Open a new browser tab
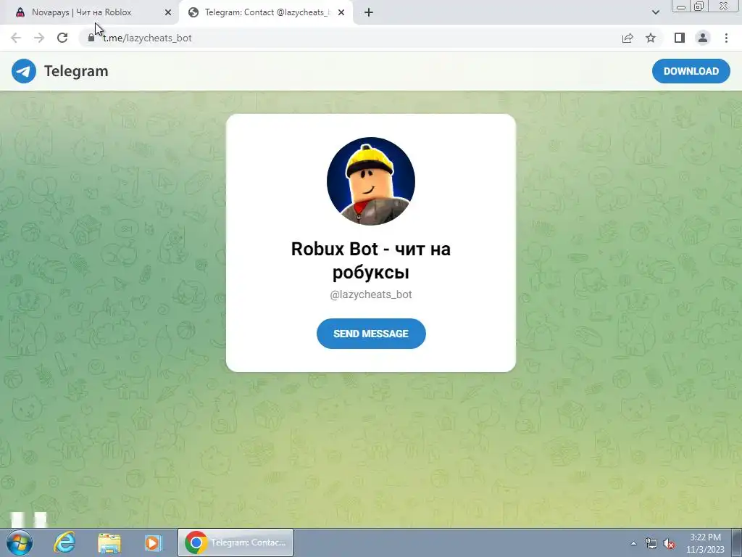 [x=369, y=12]
